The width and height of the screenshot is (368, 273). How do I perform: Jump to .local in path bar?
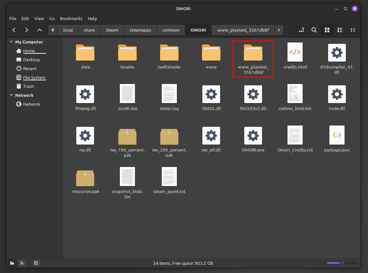(x=68, y=30)
